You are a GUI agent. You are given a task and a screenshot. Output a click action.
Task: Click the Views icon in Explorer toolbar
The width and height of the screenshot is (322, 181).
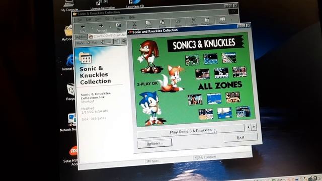click(222, 21)
